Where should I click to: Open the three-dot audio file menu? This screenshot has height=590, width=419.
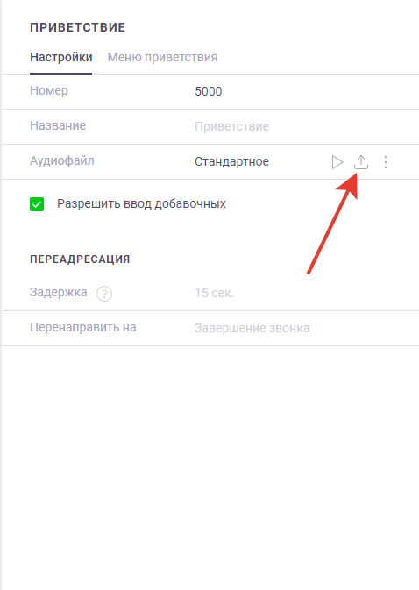386,162
